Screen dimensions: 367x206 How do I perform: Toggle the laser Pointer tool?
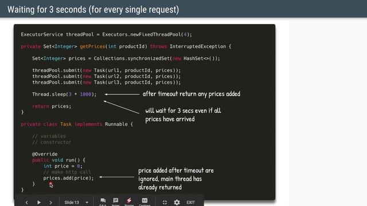tap(129, 201)
